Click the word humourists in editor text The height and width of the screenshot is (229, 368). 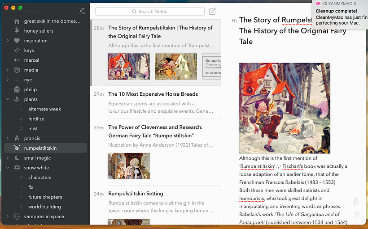click(252, 198)
